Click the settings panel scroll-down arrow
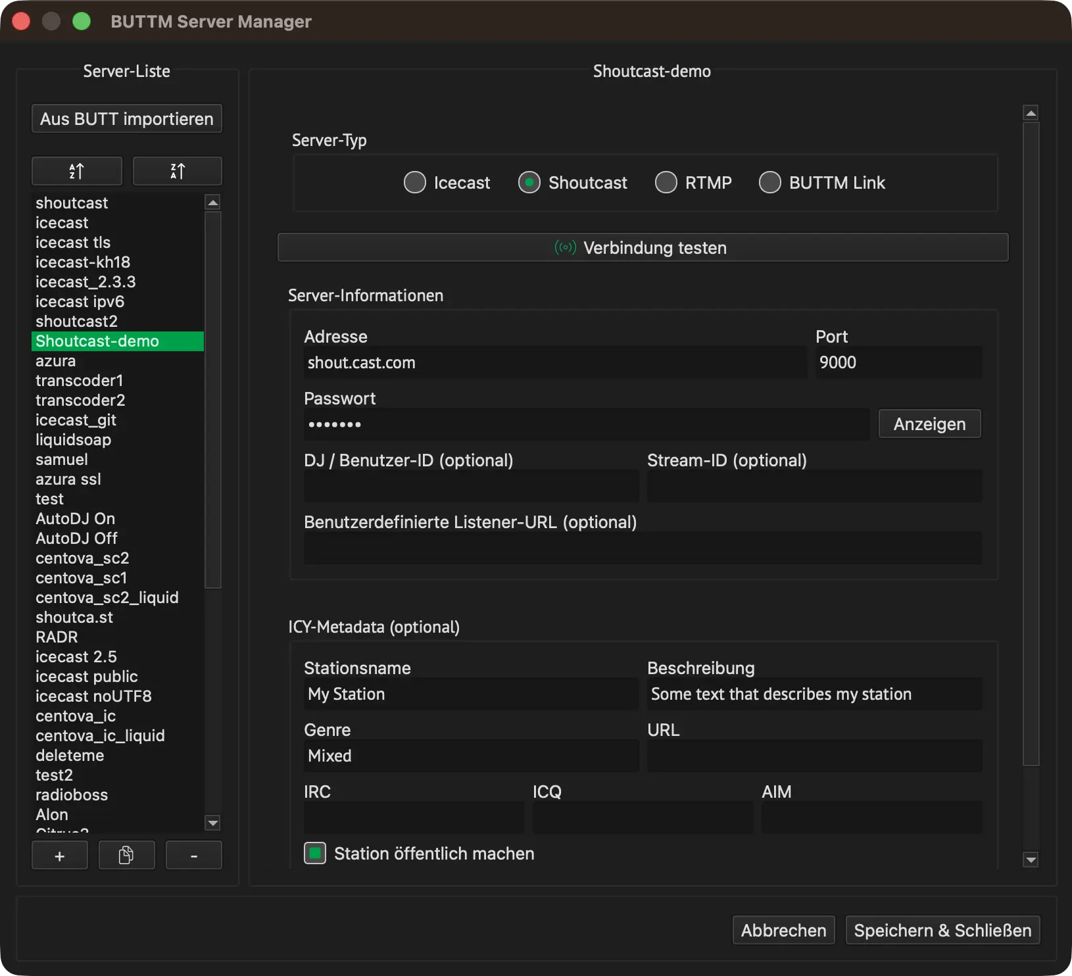The width and height of the screenshot is (1072, 976). tap(1031, 860)
